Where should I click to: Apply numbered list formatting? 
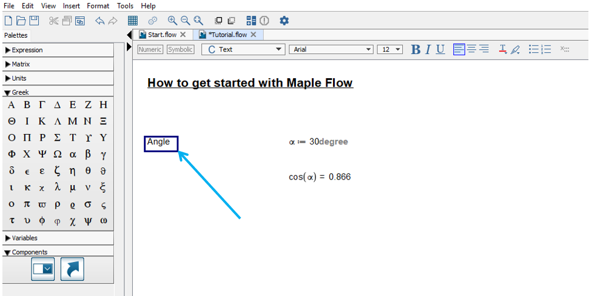point(546,49)
